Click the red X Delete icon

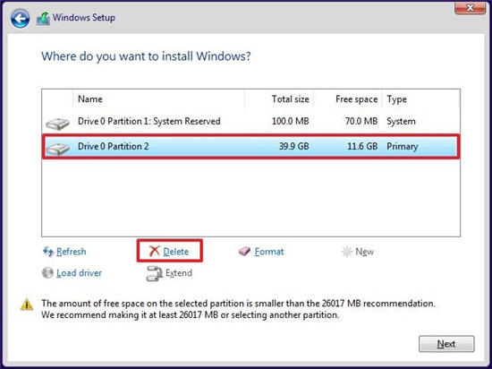click(x=155, y=251)
